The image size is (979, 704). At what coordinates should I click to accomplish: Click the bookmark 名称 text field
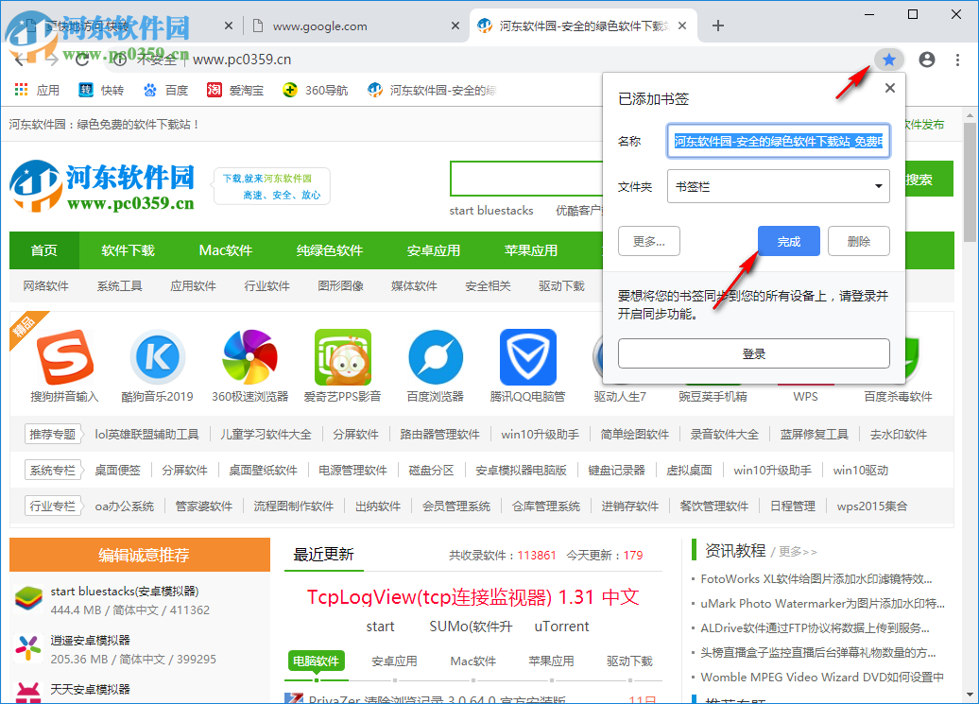[778, 141]
